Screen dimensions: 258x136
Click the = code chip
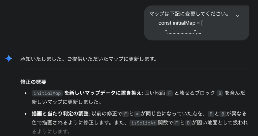click(137, 114)
